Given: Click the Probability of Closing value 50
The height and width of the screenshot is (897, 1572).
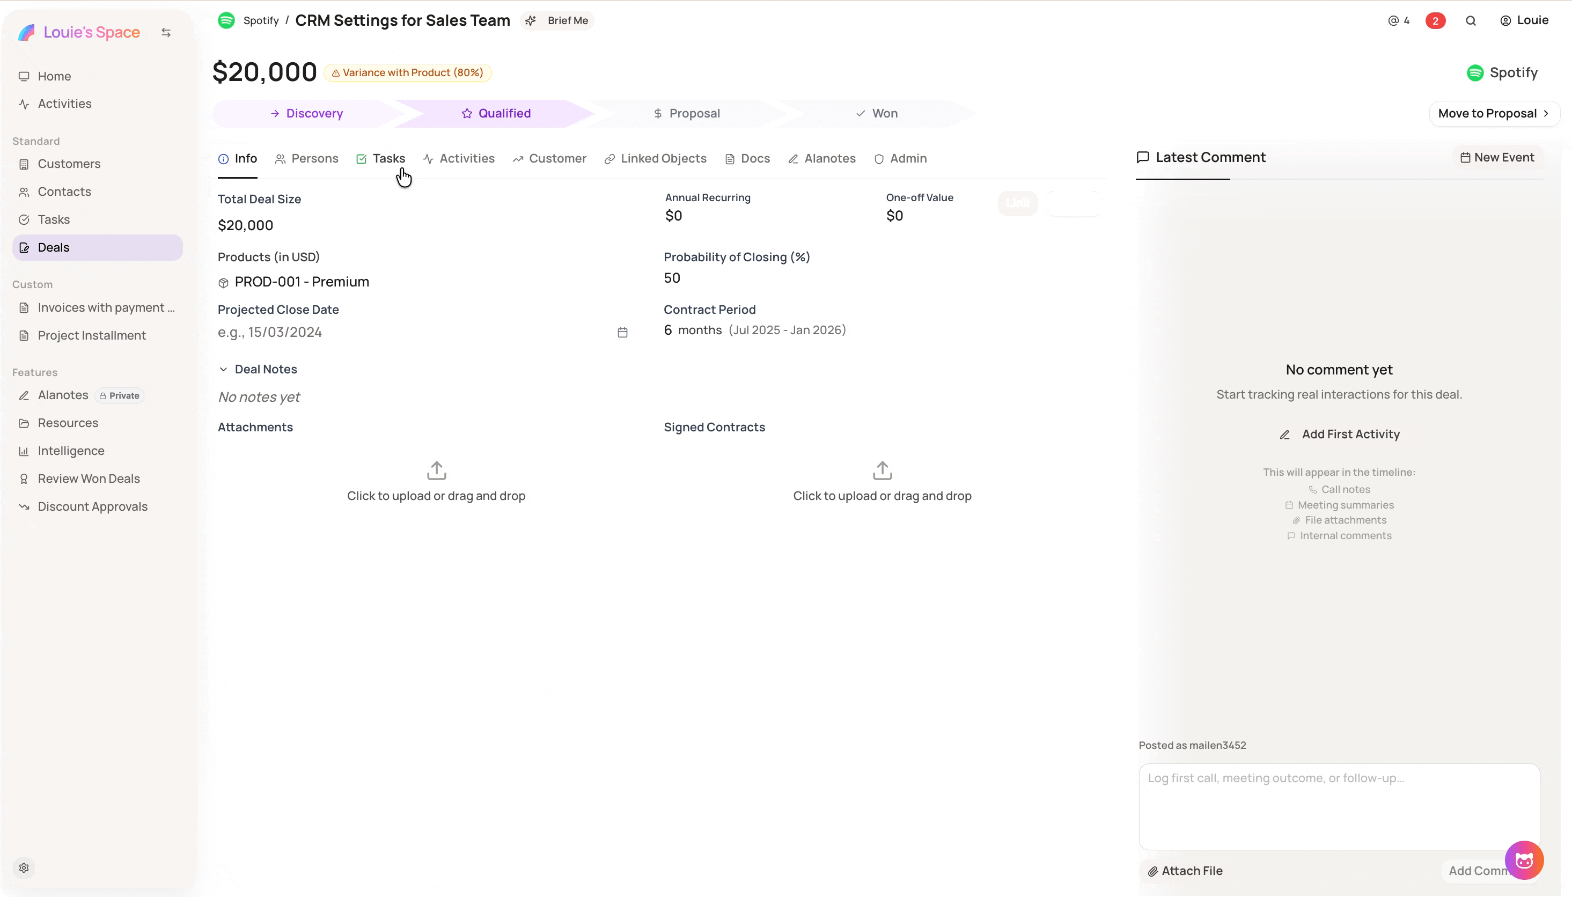Looking at the screenshot, I should click(671, 278).
